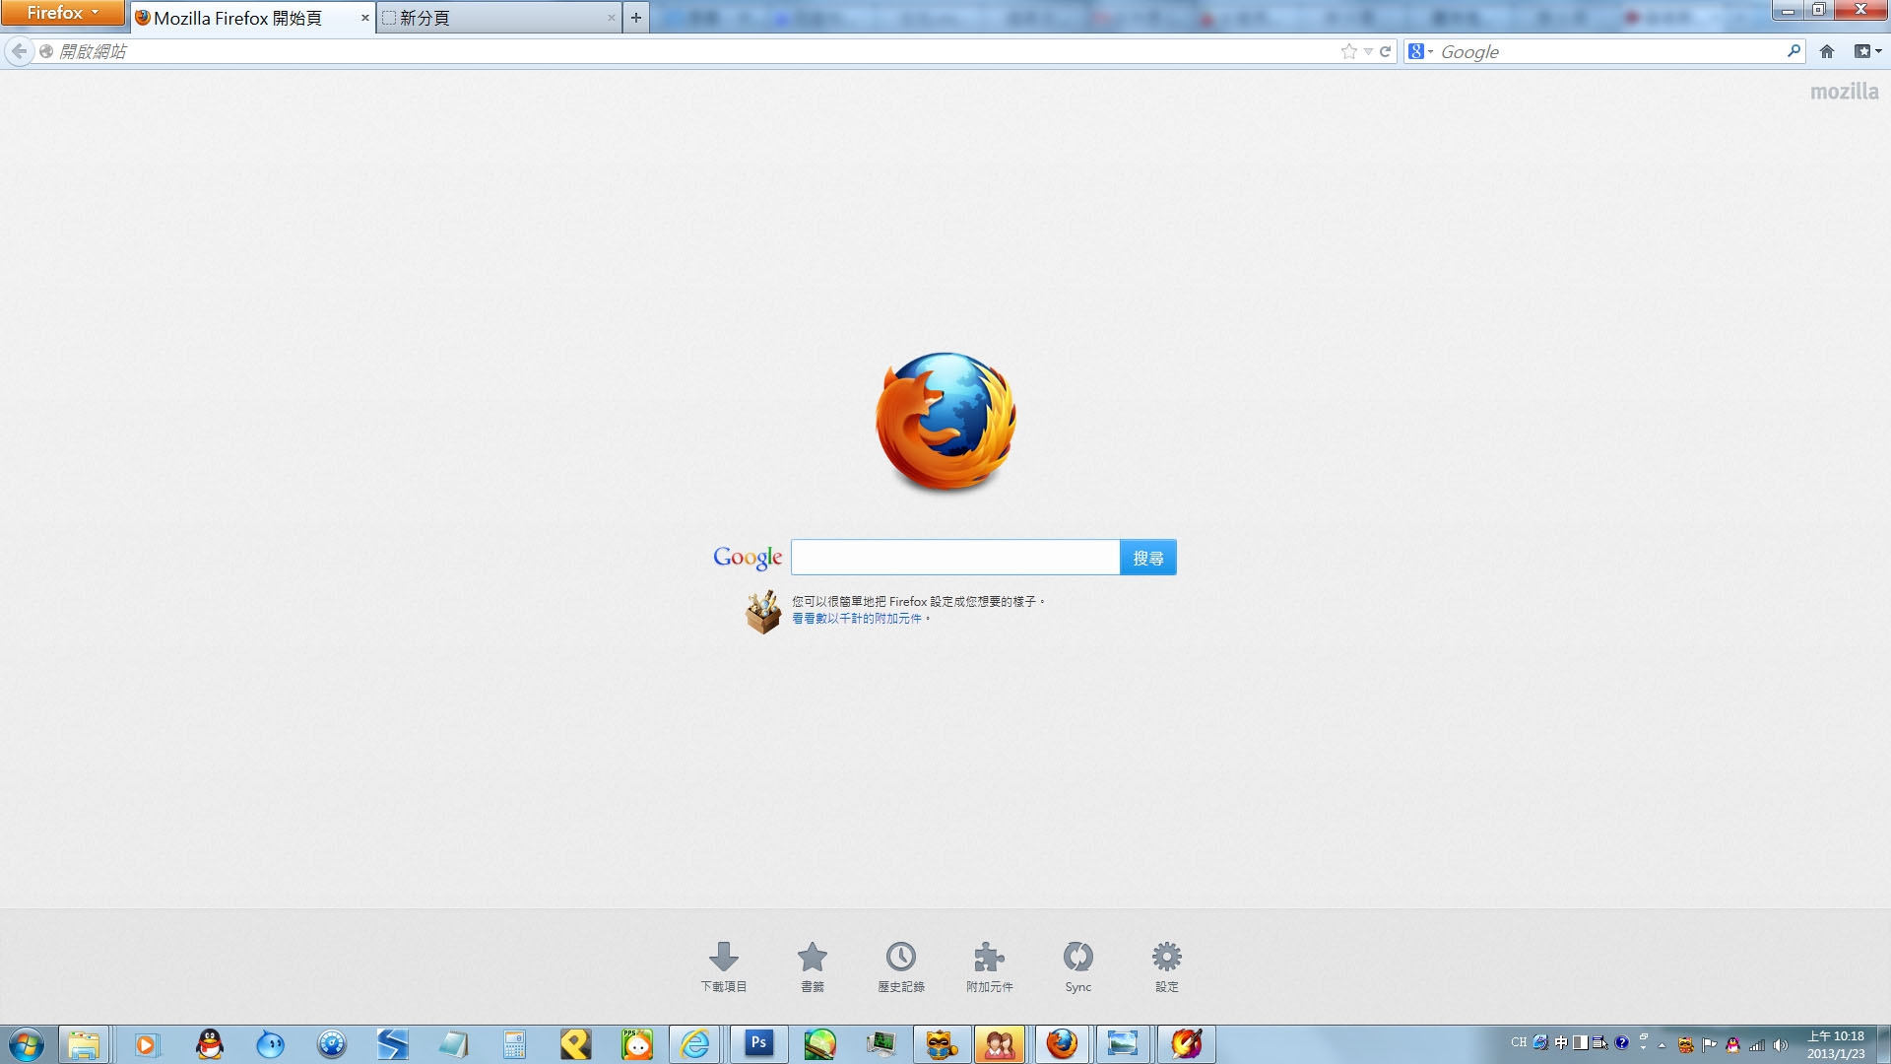Open the Firefox orange menu button
The height and width of the screenshot is (1064, 1891).
tap(63, 13)
